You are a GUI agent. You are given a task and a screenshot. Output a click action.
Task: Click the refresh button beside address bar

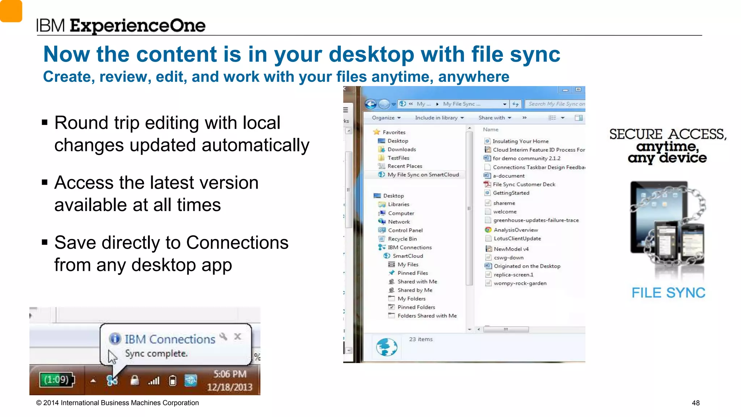coord(516,104)
